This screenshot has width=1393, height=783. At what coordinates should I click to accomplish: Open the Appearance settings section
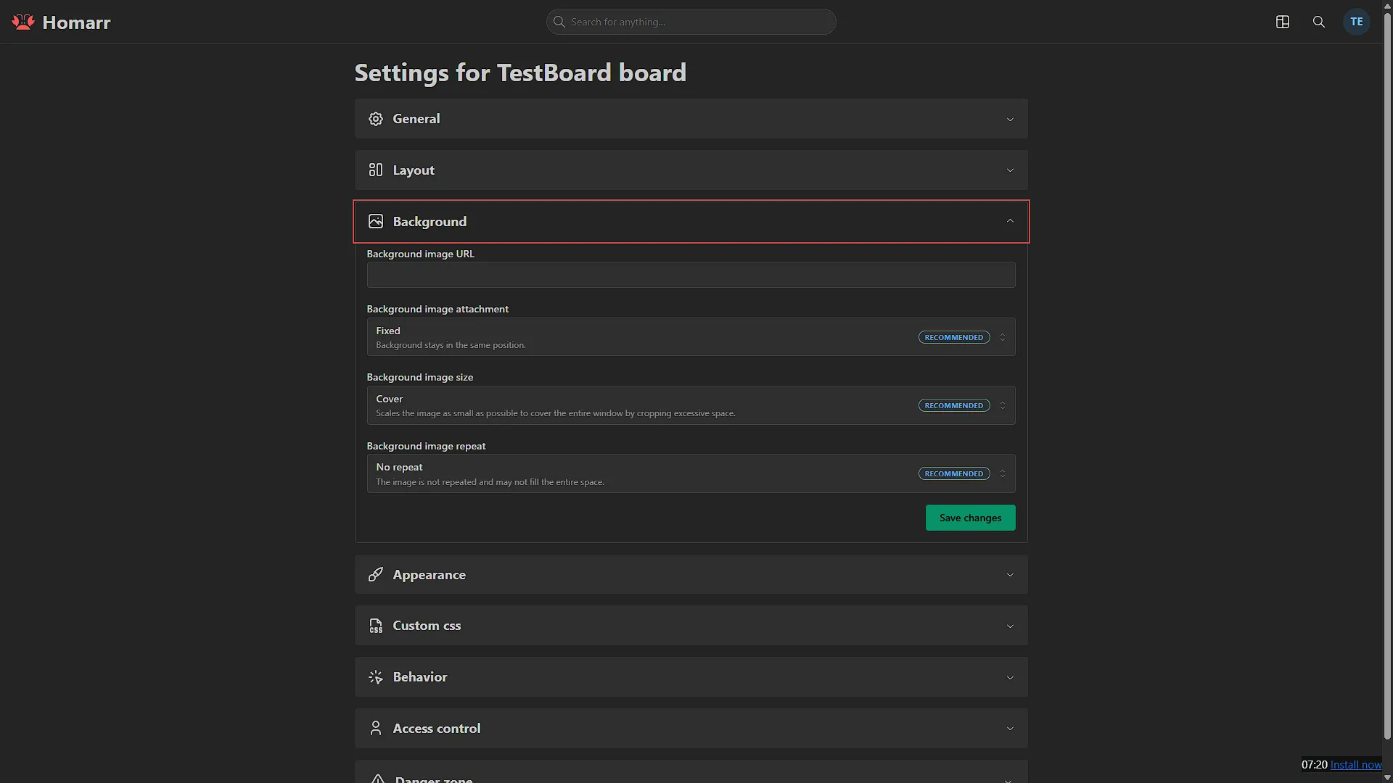click(x=691, y=575)
